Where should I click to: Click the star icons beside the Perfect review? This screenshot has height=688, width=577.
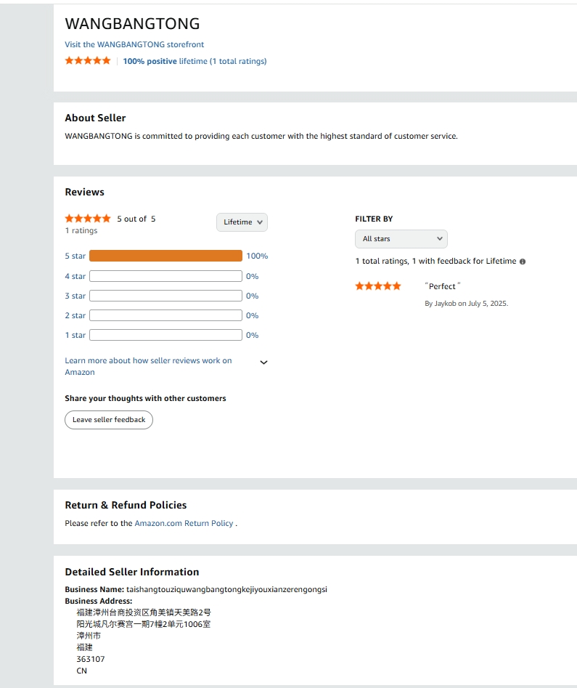(377, 286)
